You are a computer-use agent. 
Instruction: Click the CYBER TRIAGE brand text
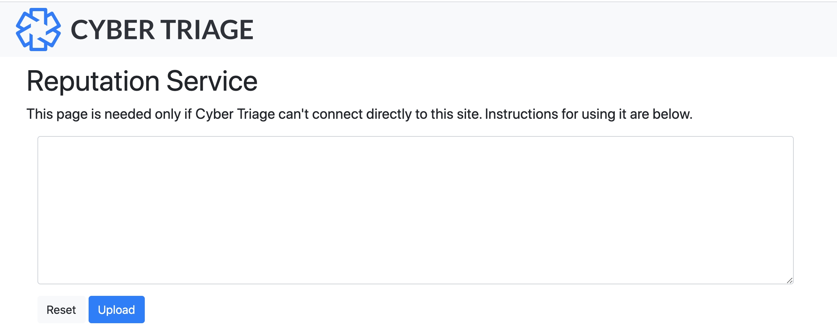(x=162, y=30)
